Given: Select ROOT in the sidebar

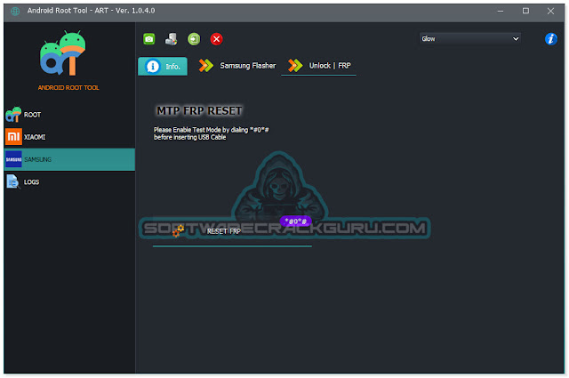Looking at the screenshot, I should pos(69,115).
